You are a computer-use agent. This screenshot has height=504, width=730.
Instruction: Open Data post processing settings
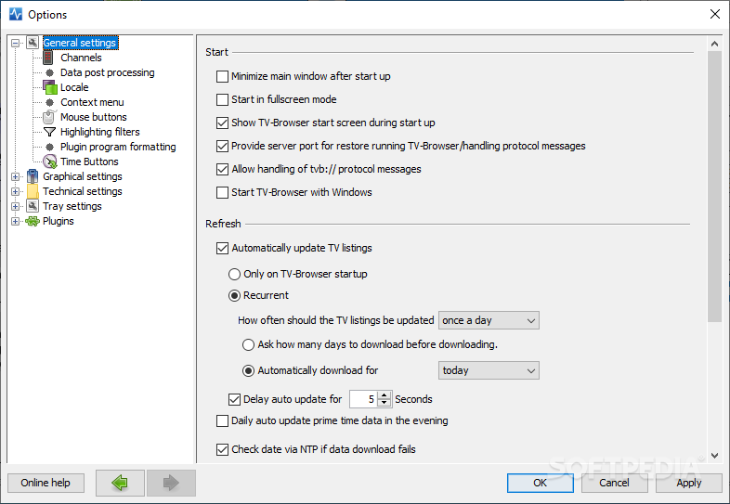tap(108, 72)
